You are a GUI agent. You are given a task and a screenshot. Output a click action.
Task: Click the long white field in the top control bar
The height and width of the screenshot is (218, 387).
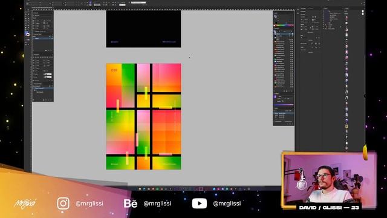coord(138,2)
